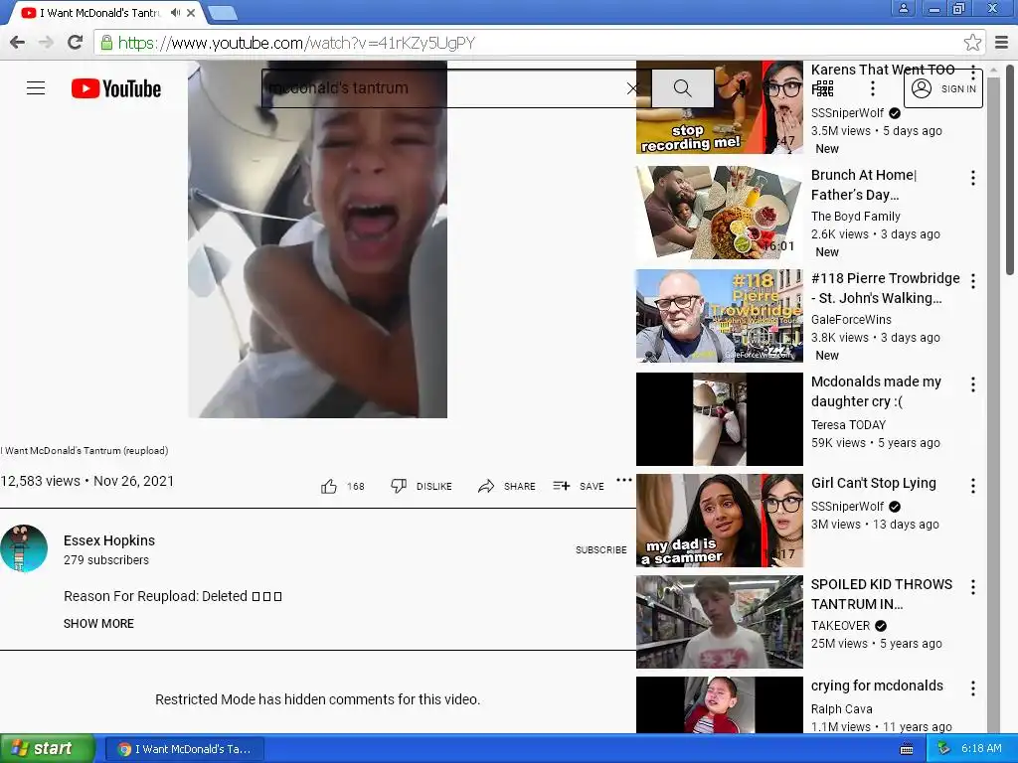Open the Windows start menu

pos(47,749)
